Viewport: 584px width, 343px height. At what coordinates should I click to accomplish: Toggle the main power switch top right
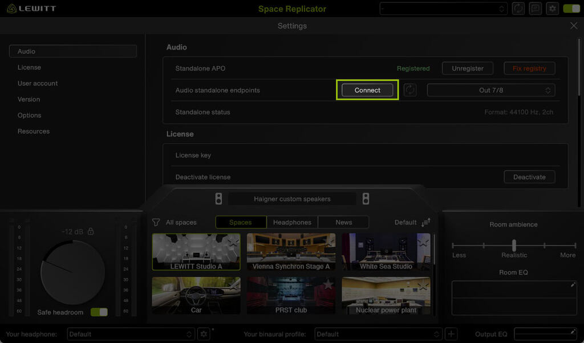571,9
